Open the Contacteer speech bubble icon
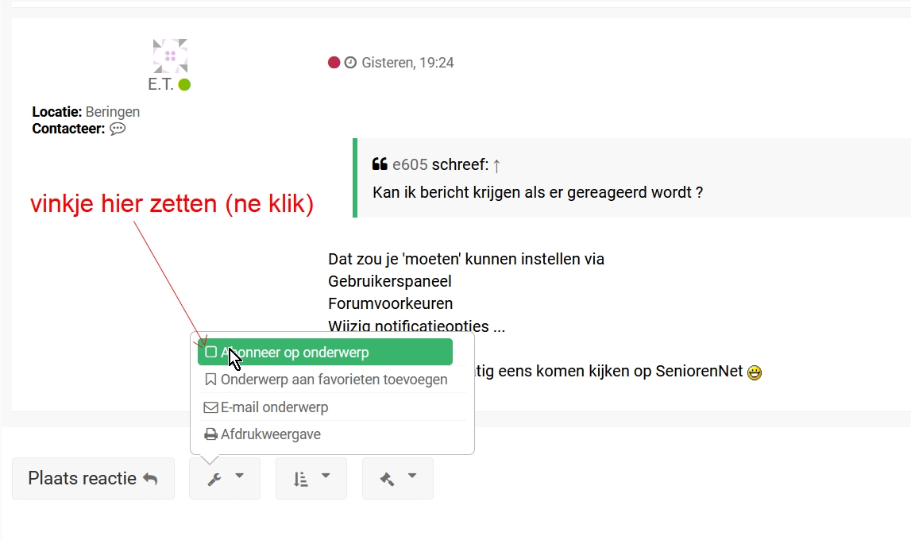The height and width of the screenshot is (540, 911). pos(118,128)
